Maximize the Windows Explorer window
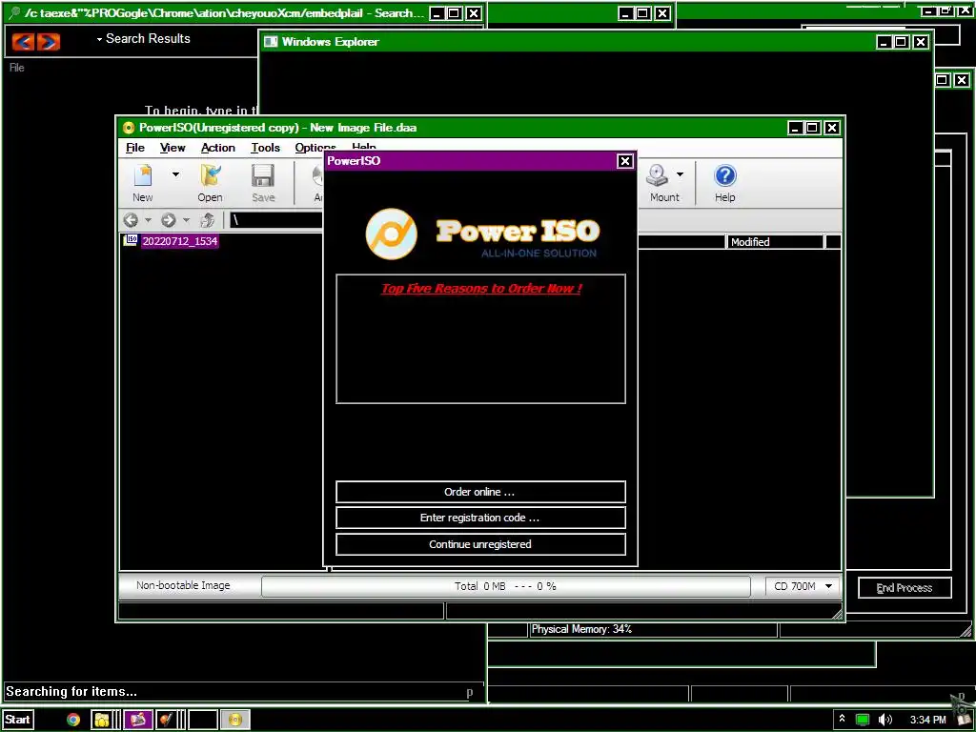 click(x=901, y=42)
